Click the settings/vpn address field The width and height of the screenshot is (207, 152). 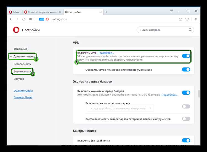59,19
